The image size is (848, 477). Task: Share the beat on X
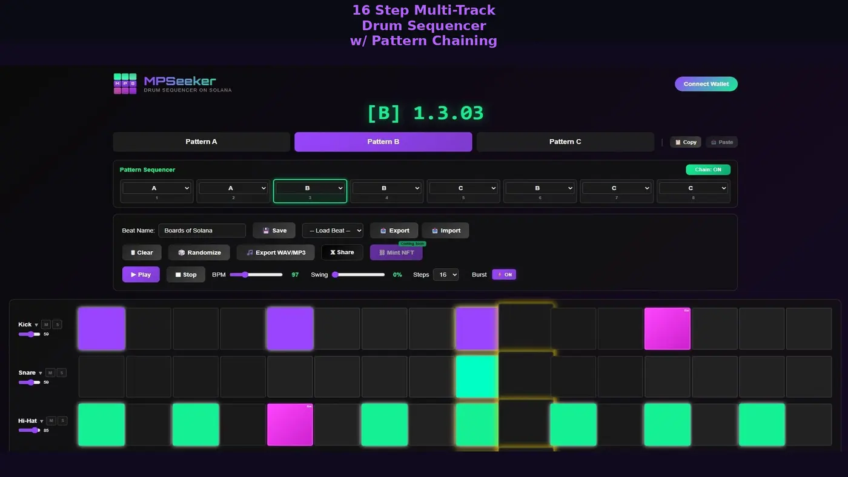click(x=342, y=252)
